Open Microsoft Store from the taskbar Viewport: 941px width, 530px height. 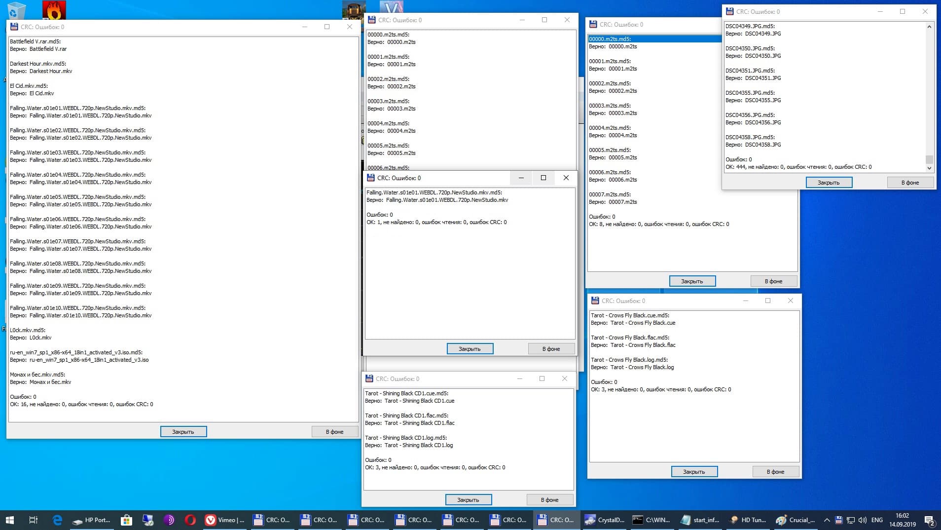[x=126, y=520]
